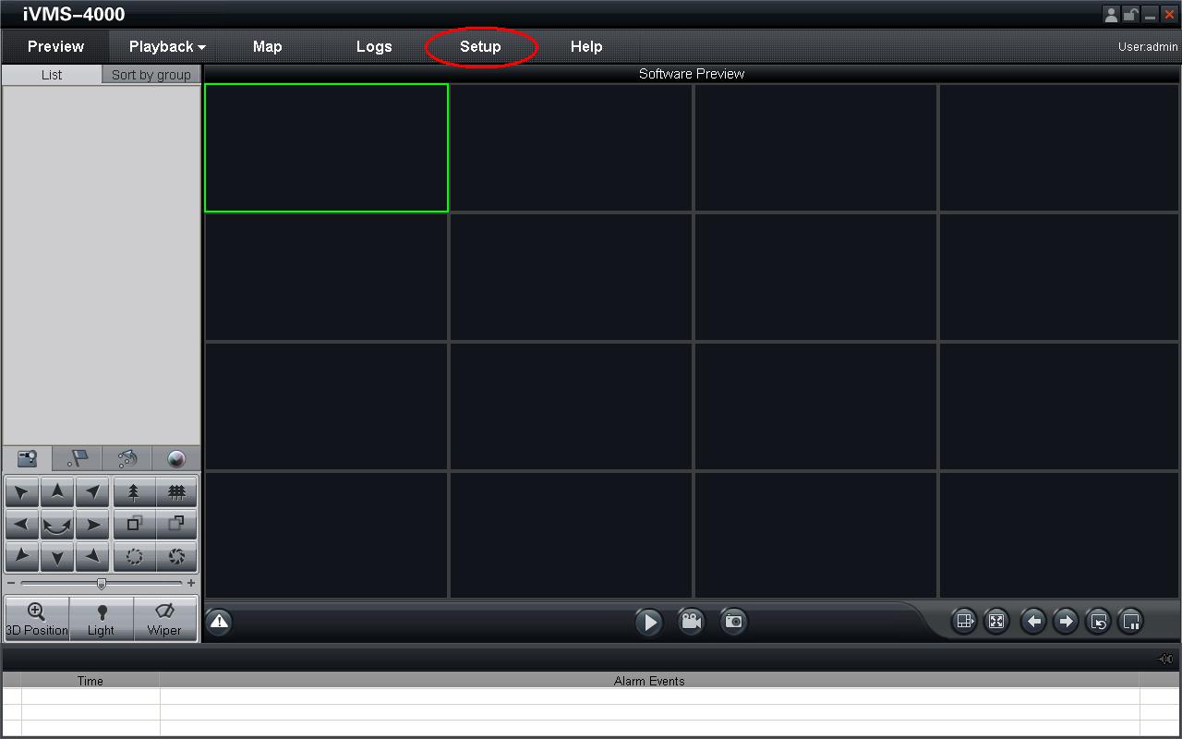Screen dimensions: 1182x739
Task: Move PTZ camera down-right
Action: [92, 557]
